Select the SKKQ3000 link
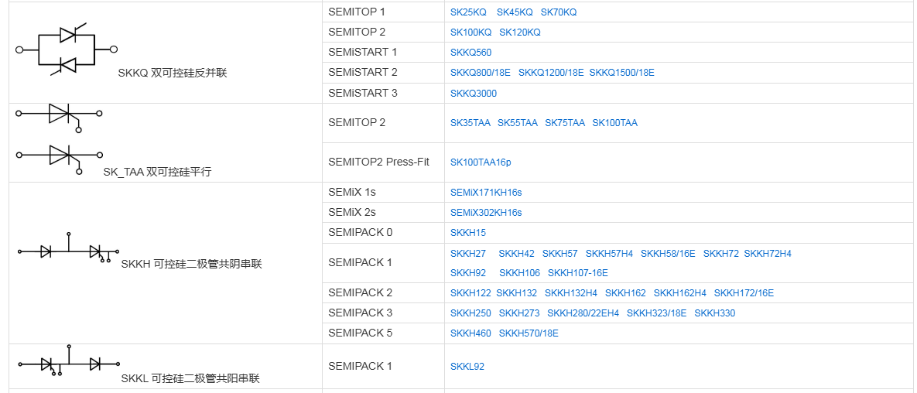Image resolution: width=917 pixels, height=393 pixels. [474, 94]
